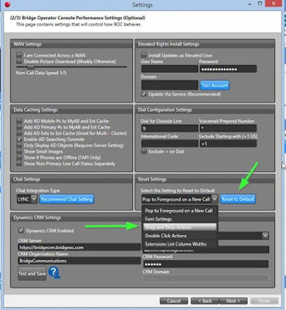Click the elevated Password field
The image size is (286, 310).
[x=228, y=69]
